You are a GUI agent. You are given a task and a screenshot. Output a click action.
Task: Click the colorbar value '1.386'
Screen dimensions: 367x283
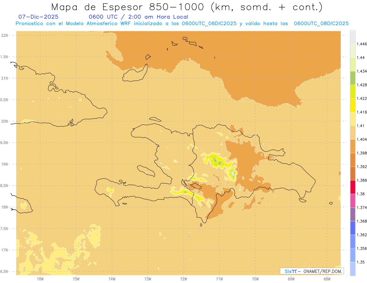[362, 180]
